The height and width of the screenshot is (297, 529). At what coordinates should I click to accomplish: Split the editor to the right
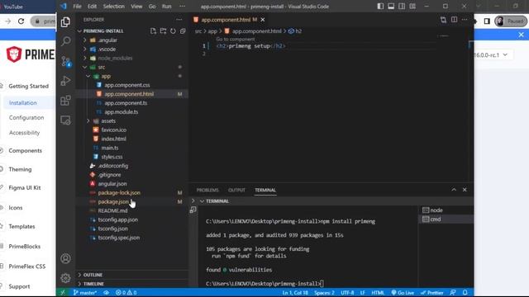point(454,20)
